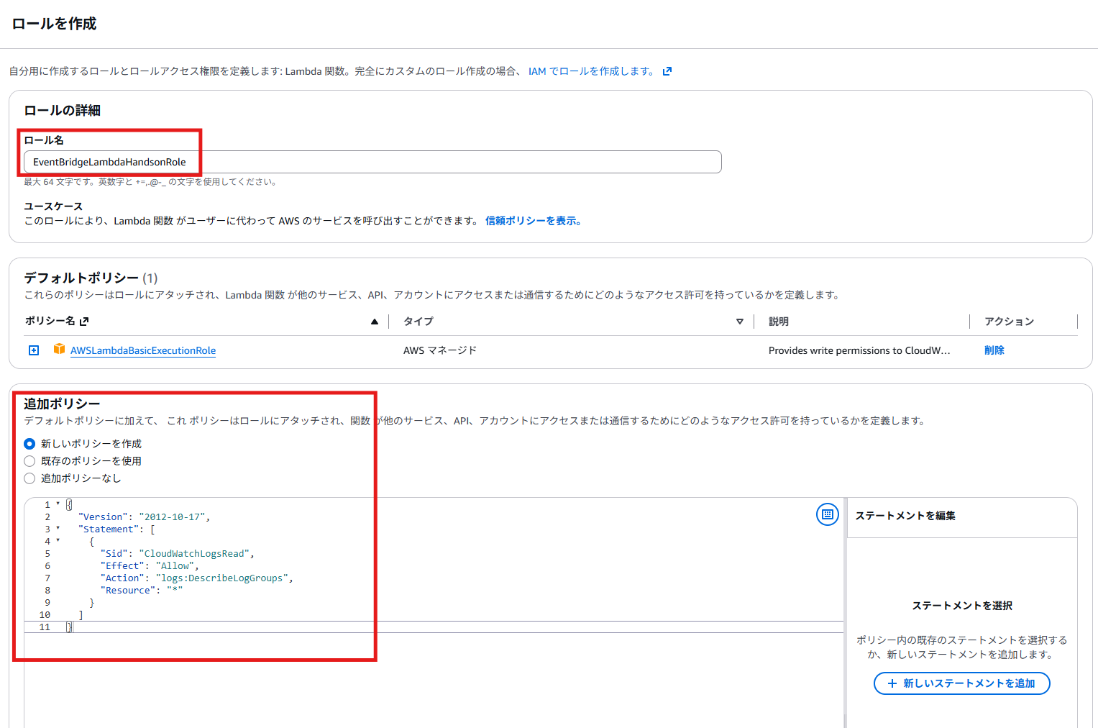The image size is (1098, 728).
Task: Click 新しいステートメントを追加 button
Action: tap(962, 683)
